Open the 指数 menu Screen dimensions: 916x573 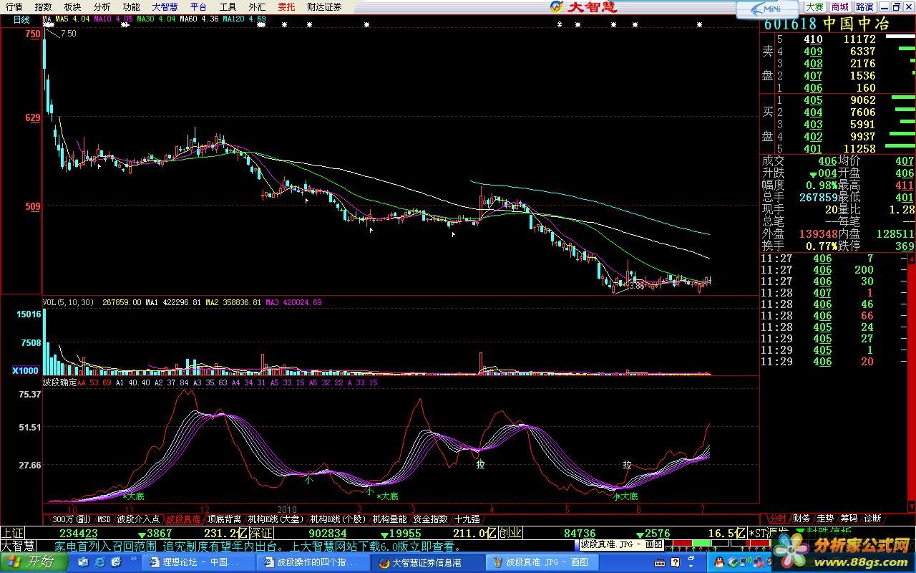[44, 6]
